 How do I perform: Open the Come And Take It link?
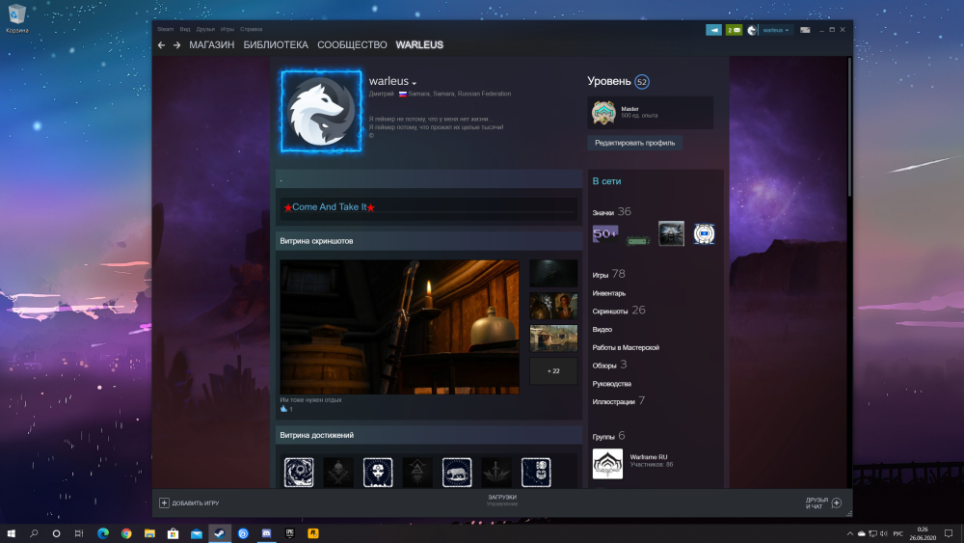tap(330, 207)
